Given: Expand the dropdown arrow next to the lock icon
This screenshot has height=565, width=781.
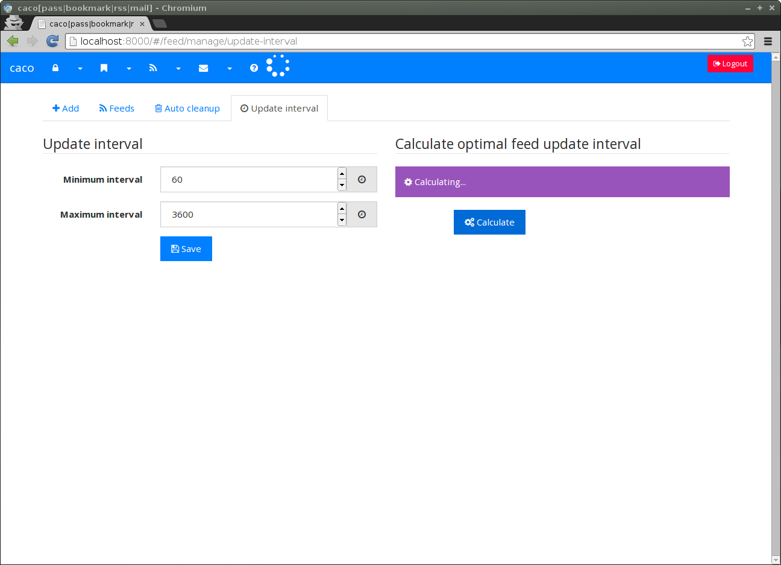Looking at the screenshot, I should pyautogui.click(x=80, y=69).
